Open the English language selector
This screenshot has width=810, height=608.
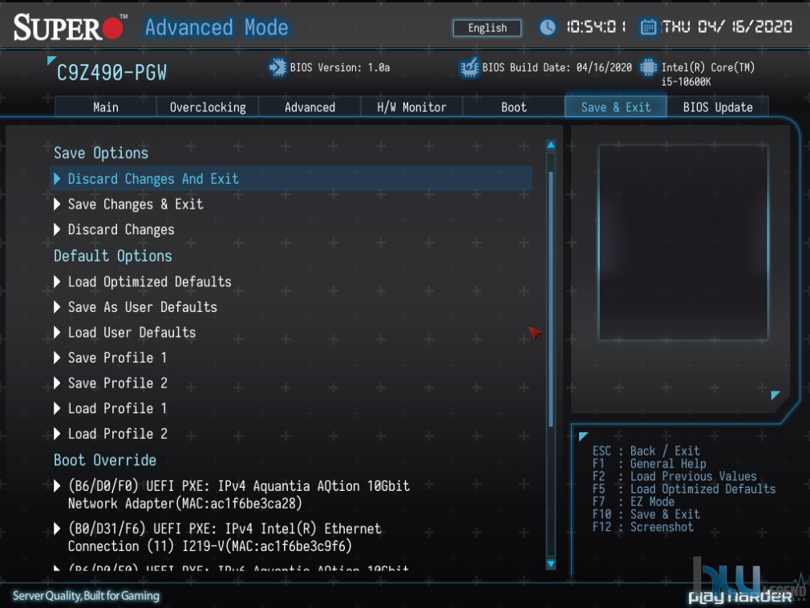(487, 28)
